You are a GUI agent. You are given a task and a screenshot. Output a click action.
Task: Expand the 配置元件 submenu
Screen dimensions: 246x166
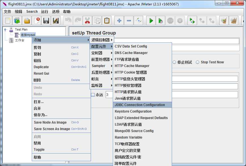tap(101, 46)
